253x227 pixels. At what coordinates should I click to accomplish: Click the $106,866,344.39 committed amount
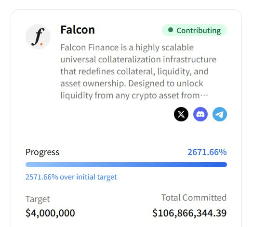coord(189,213)
